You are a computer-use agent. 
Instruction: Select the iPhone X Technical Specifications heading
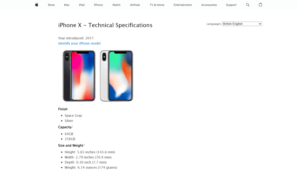coord(105,25)
